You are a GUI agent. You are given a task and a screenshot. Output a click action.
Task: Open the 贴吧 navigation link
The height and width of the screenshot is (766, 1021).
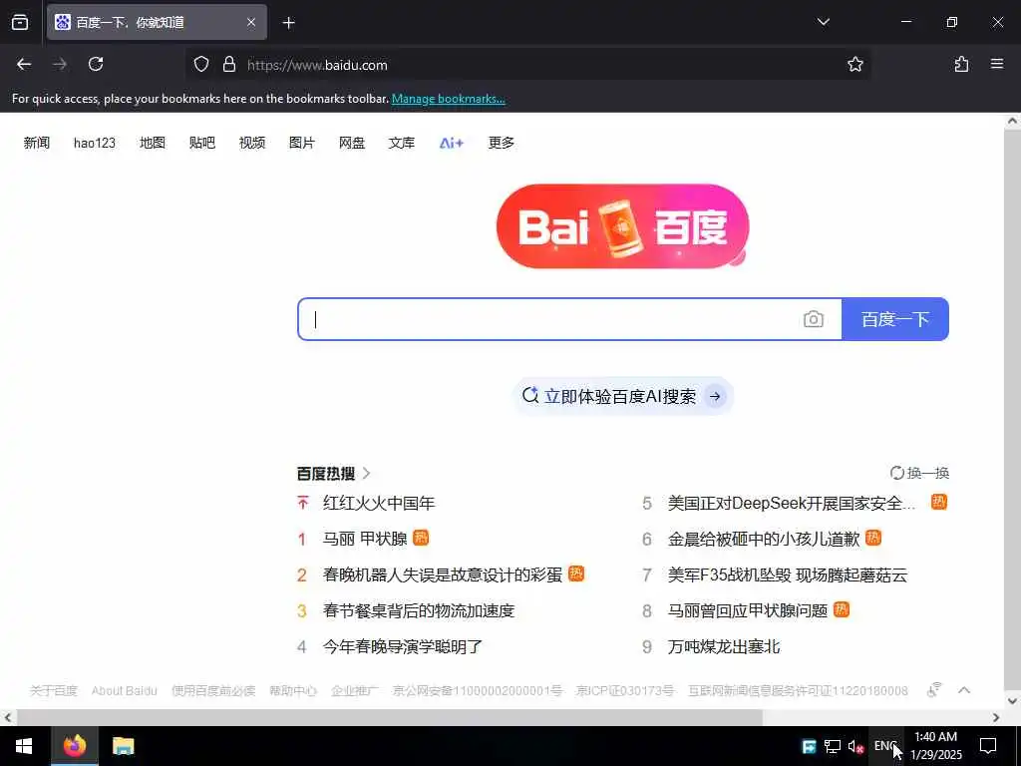tap(201, 143)
